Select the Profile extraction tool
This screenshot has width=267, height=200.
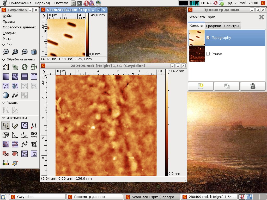pyautogui.click(x=24, y=126)
